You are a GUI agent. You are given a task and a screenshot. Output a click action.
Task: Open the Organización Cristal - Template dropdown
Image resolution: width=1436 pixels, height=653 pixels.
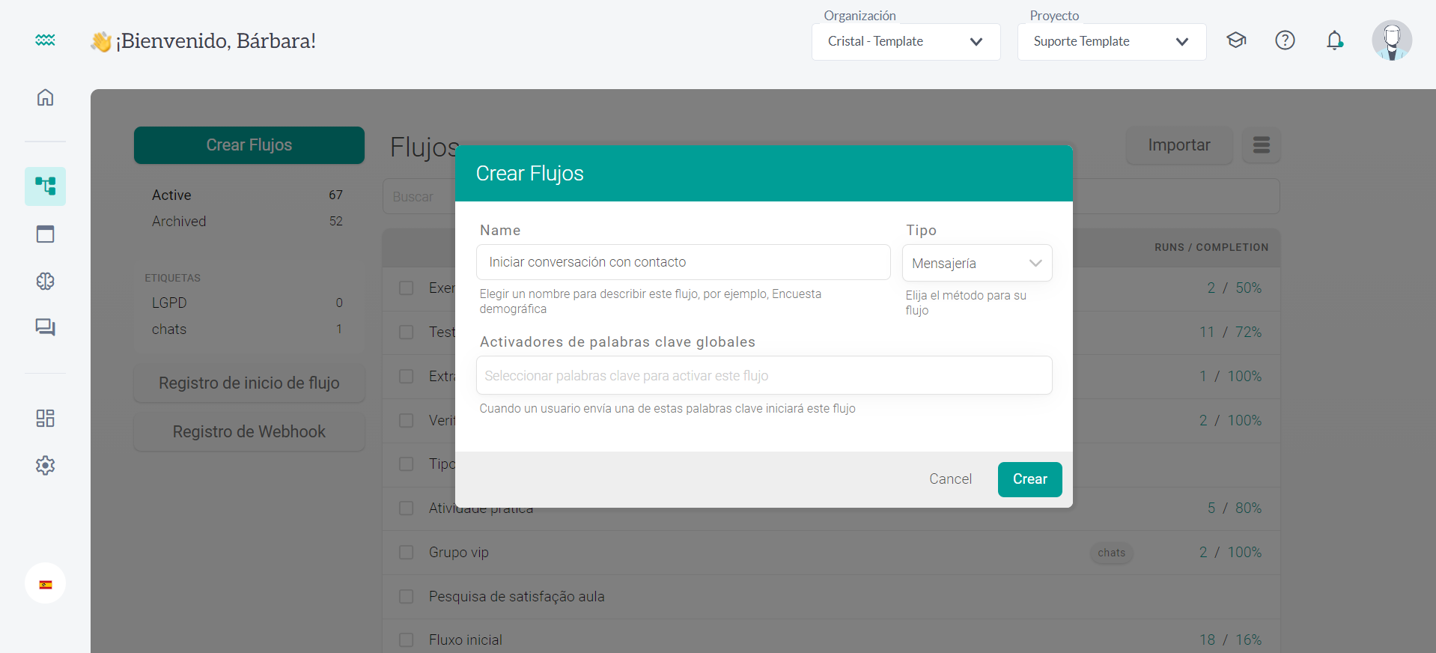[905, 42]
